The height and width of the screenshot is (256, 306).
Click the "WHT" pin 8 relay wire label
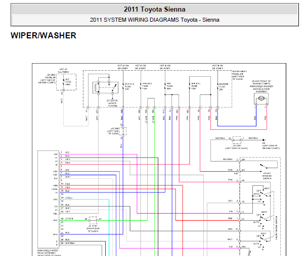click(x=68, y=177)
